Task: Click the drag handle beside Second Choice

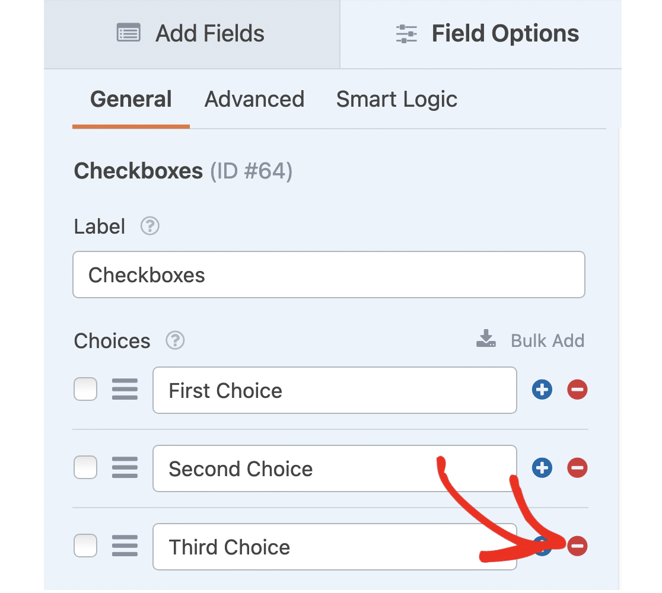Action: (x=125, y=468)
